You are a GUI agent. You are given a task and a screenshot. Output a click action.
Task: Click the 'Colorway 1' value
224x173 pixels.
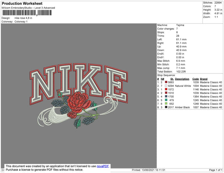tap(21, 22)
